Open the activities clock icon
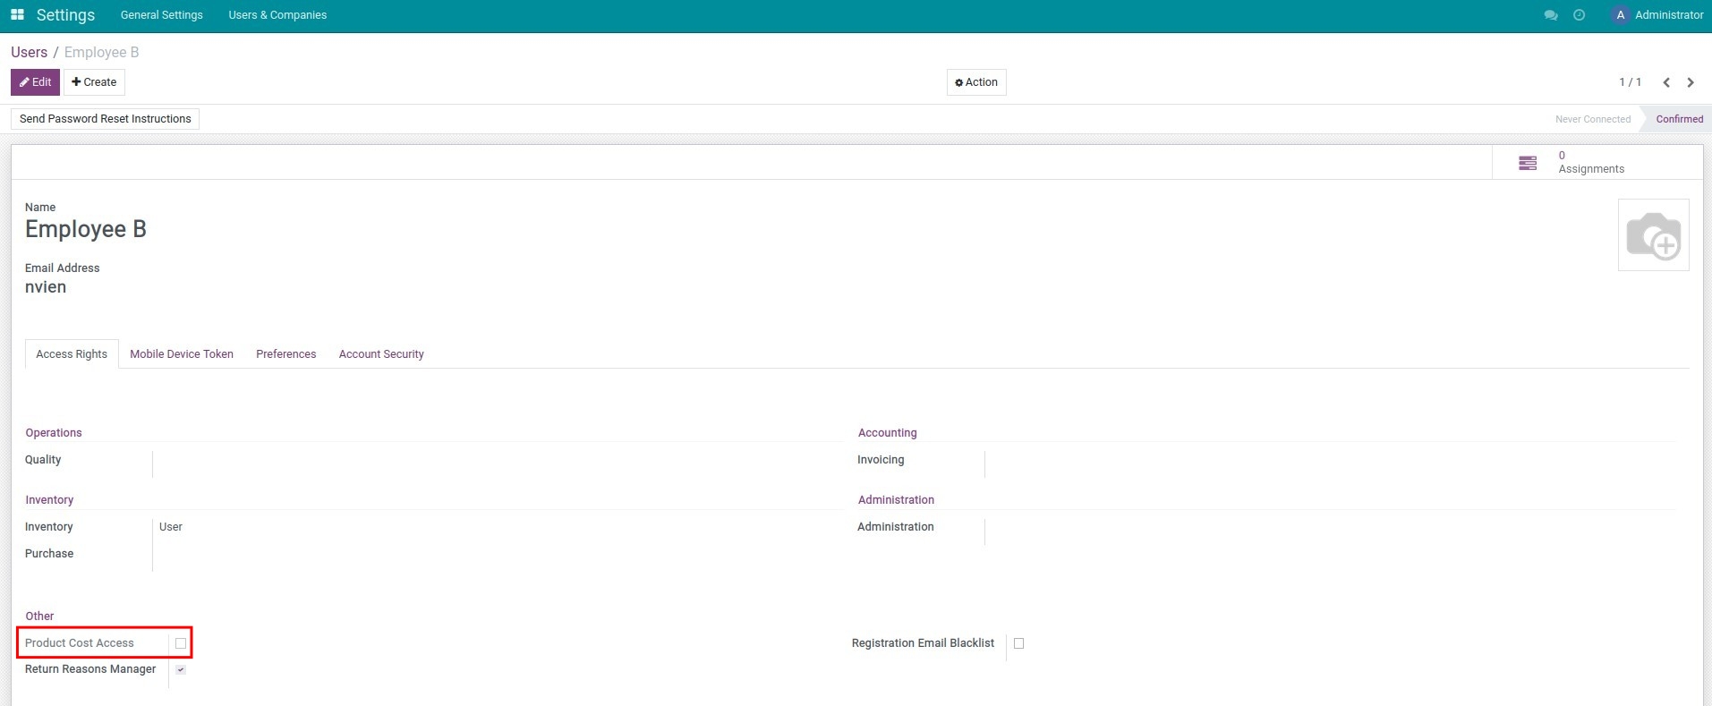 click(1579, 15)
